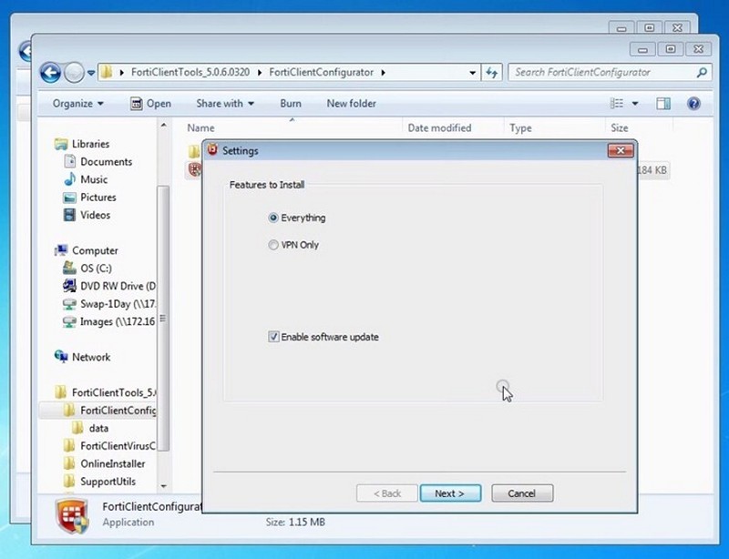This screenshot has height=559, width=729.
Task: Click the navigation pane scroll down arrow
Action: tap(163, 486)
